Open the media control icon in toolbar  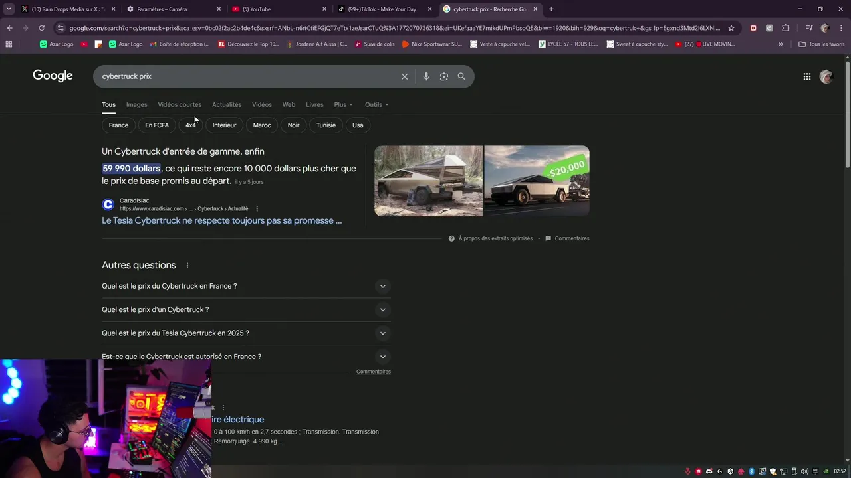[808, 28]
